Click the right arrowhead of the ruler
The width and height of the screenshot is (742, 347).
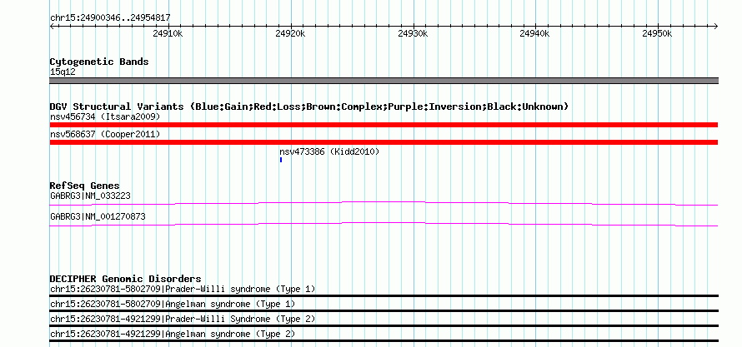click(x=716, y=27)
